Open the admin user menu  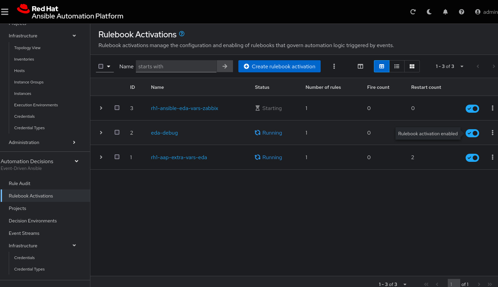point(486,12)
